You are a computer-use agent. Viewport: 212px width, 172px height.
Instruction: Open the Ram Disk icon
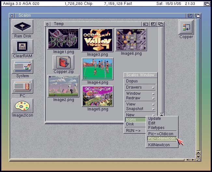(x=22, y=27)
